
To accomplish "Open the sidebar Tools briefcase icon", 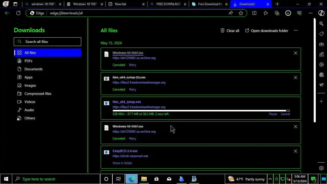I will [321, 44].
